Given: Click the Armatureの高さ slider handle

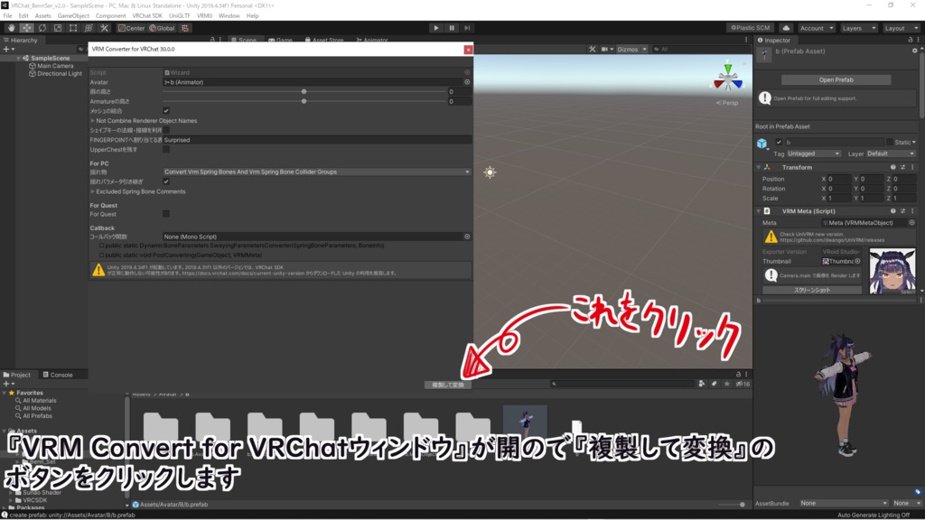Looking at the screenshot, I should tap(304, 99).
